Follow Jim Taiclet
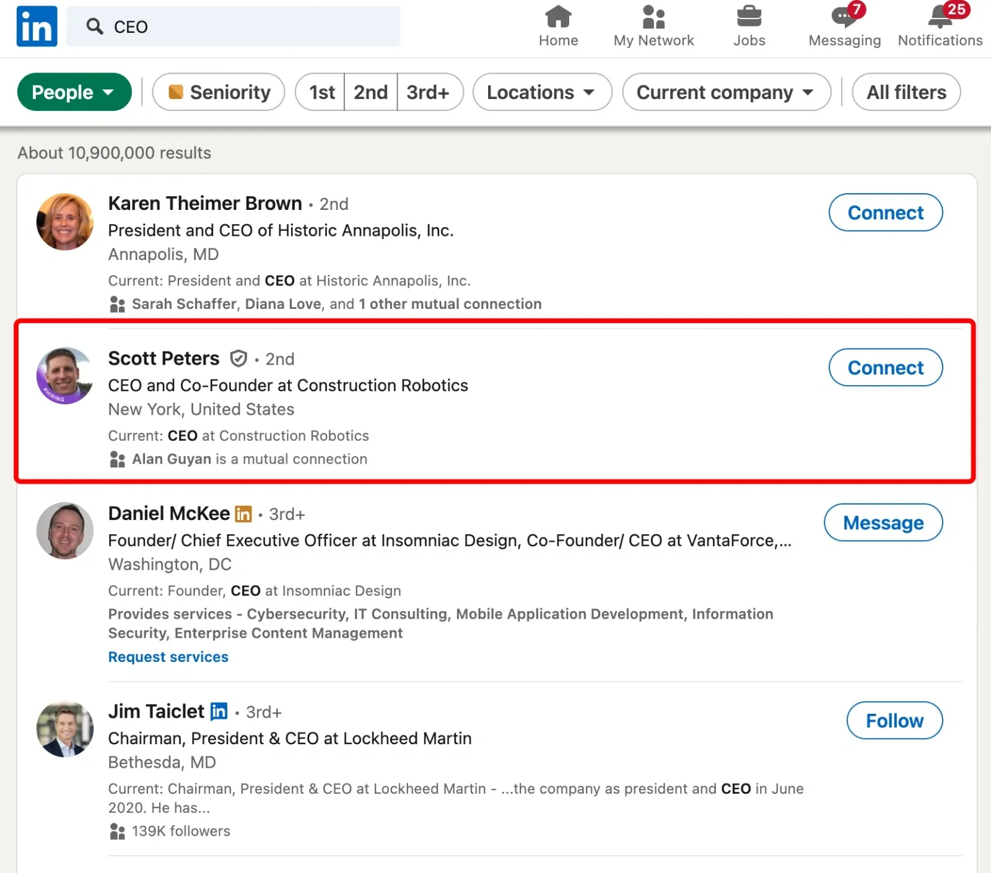This screenshot has width=991, height=873. click(894, 721)
